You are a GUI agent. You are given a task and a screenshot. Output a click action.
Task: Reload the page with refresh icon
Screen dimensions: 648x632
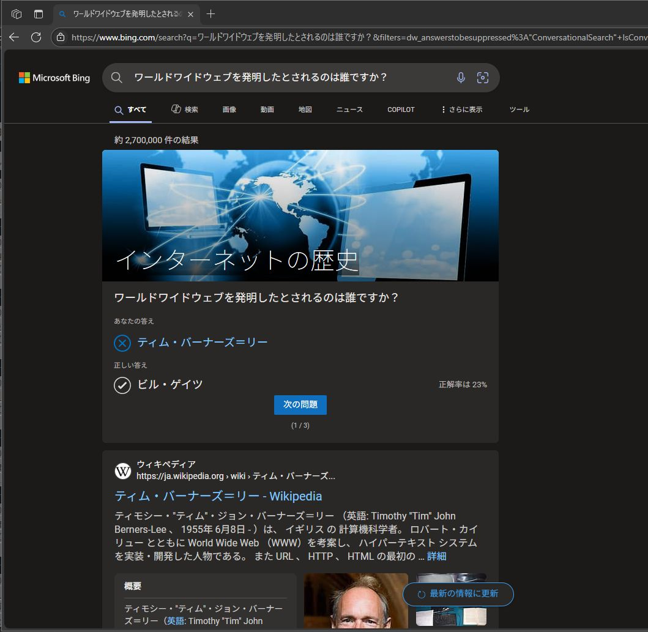click(36, 37)
